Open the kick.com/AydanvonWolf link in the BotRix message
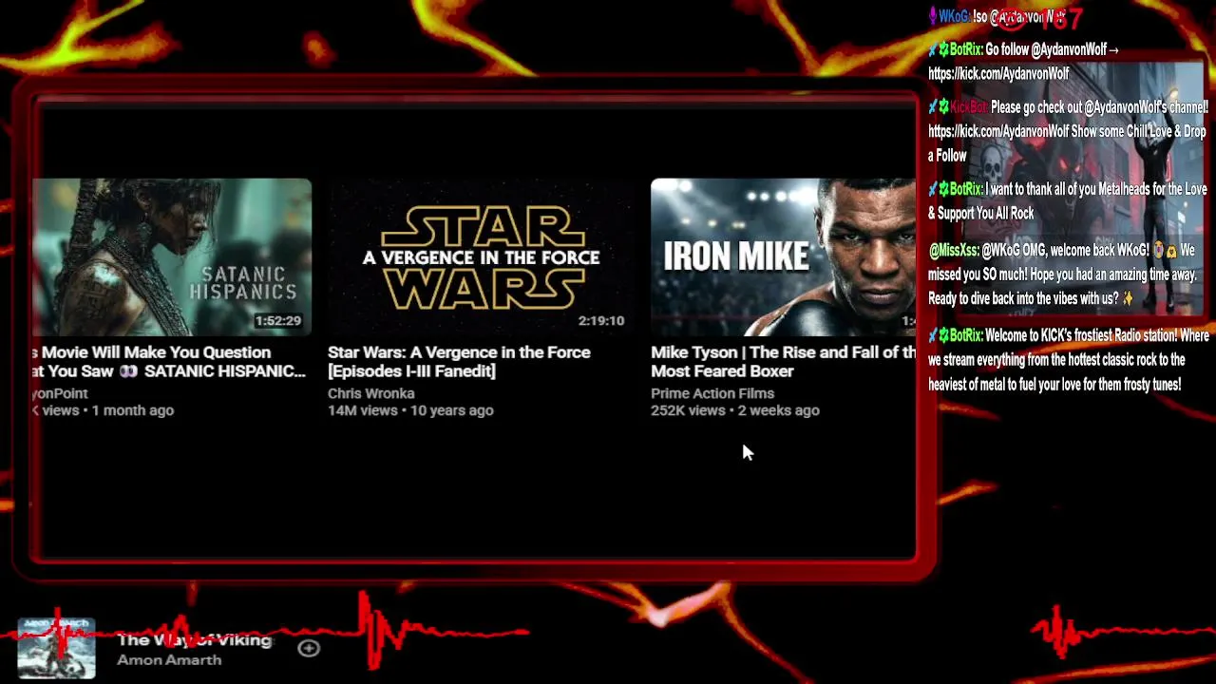 pos(998,74)
